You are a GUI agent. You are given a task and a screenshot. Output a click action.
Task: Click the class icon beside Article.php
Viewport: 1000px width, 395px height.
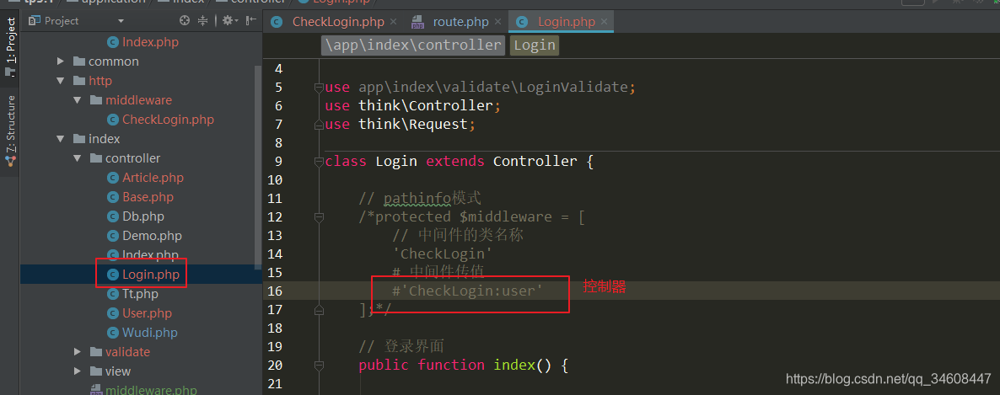[x=112, y=178]
